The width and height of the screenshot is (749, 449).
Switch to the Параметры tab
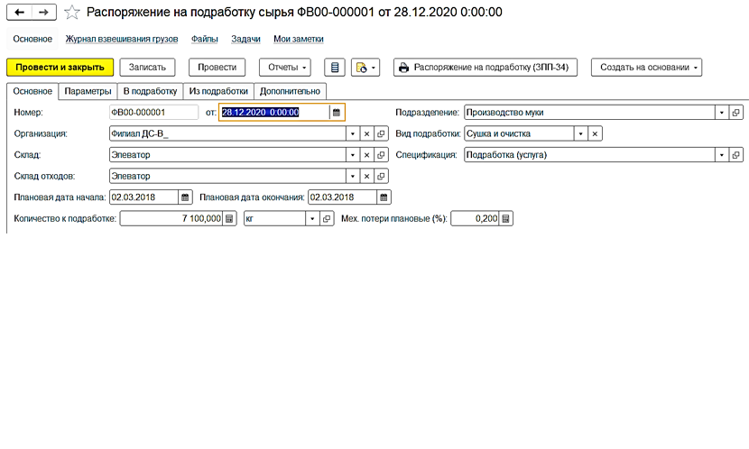(88, 91)
